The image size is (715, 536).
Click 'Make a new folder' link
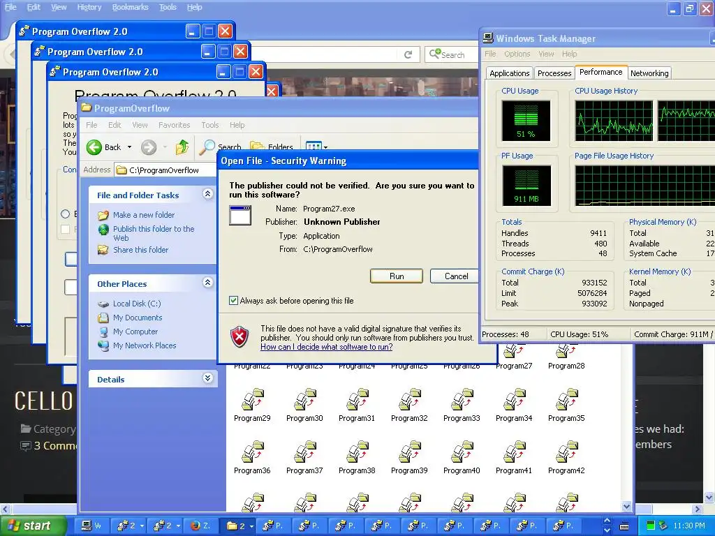pos(144,215)
